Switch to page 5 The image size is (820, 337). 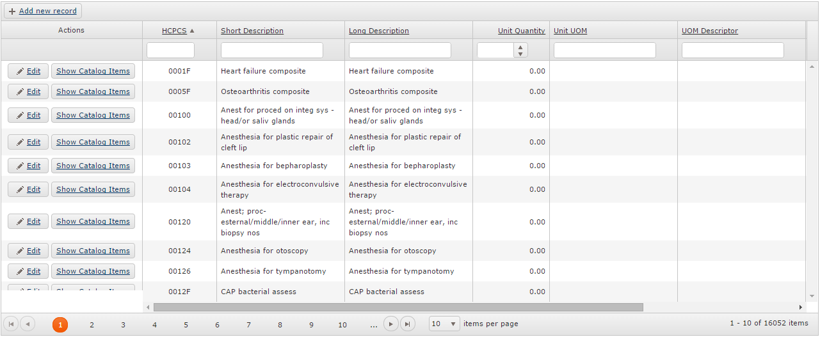186,325
